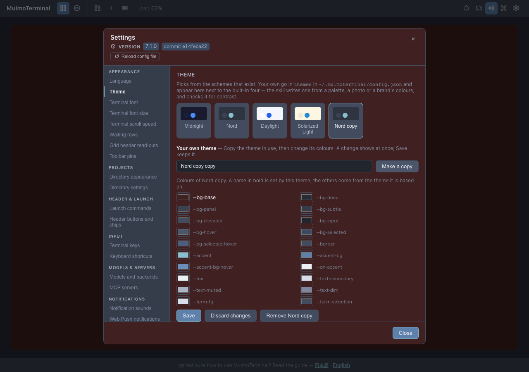This screenshot has width=529, height=372.
Task: Open the --bg-input colour swatch
Action: [307, 221]
